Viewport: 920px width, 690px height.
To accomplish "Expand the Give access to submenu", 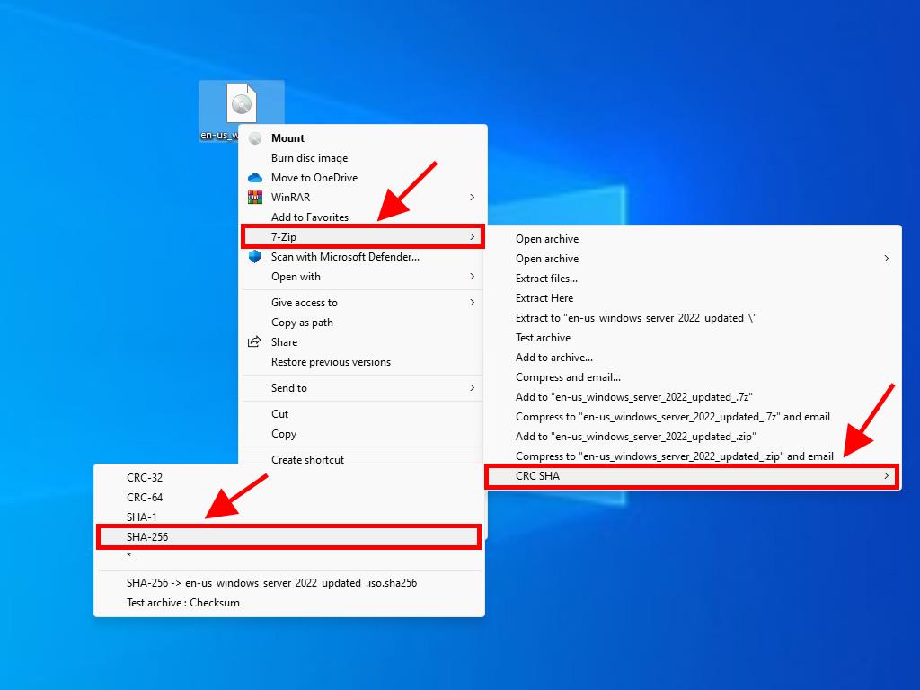I will [473, 303].
